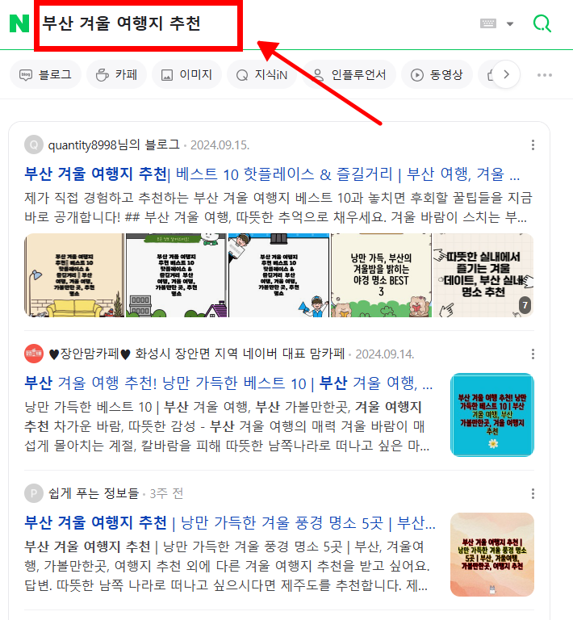Open the 베스트 10 핫플레이스 & 즐길거리 result title
573x620 pixels.
pyautogui.click(x=272, y=174)
